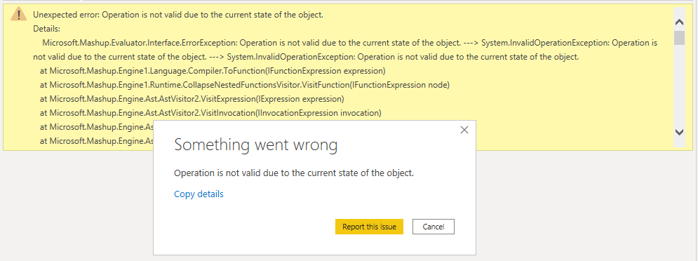
Task: Click the error panel scrollbar thumb
Action: click(679, 38)
